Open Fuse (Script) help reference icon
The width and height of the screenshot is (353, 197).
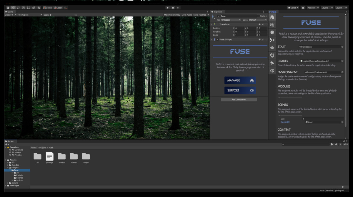coord(259,39)
